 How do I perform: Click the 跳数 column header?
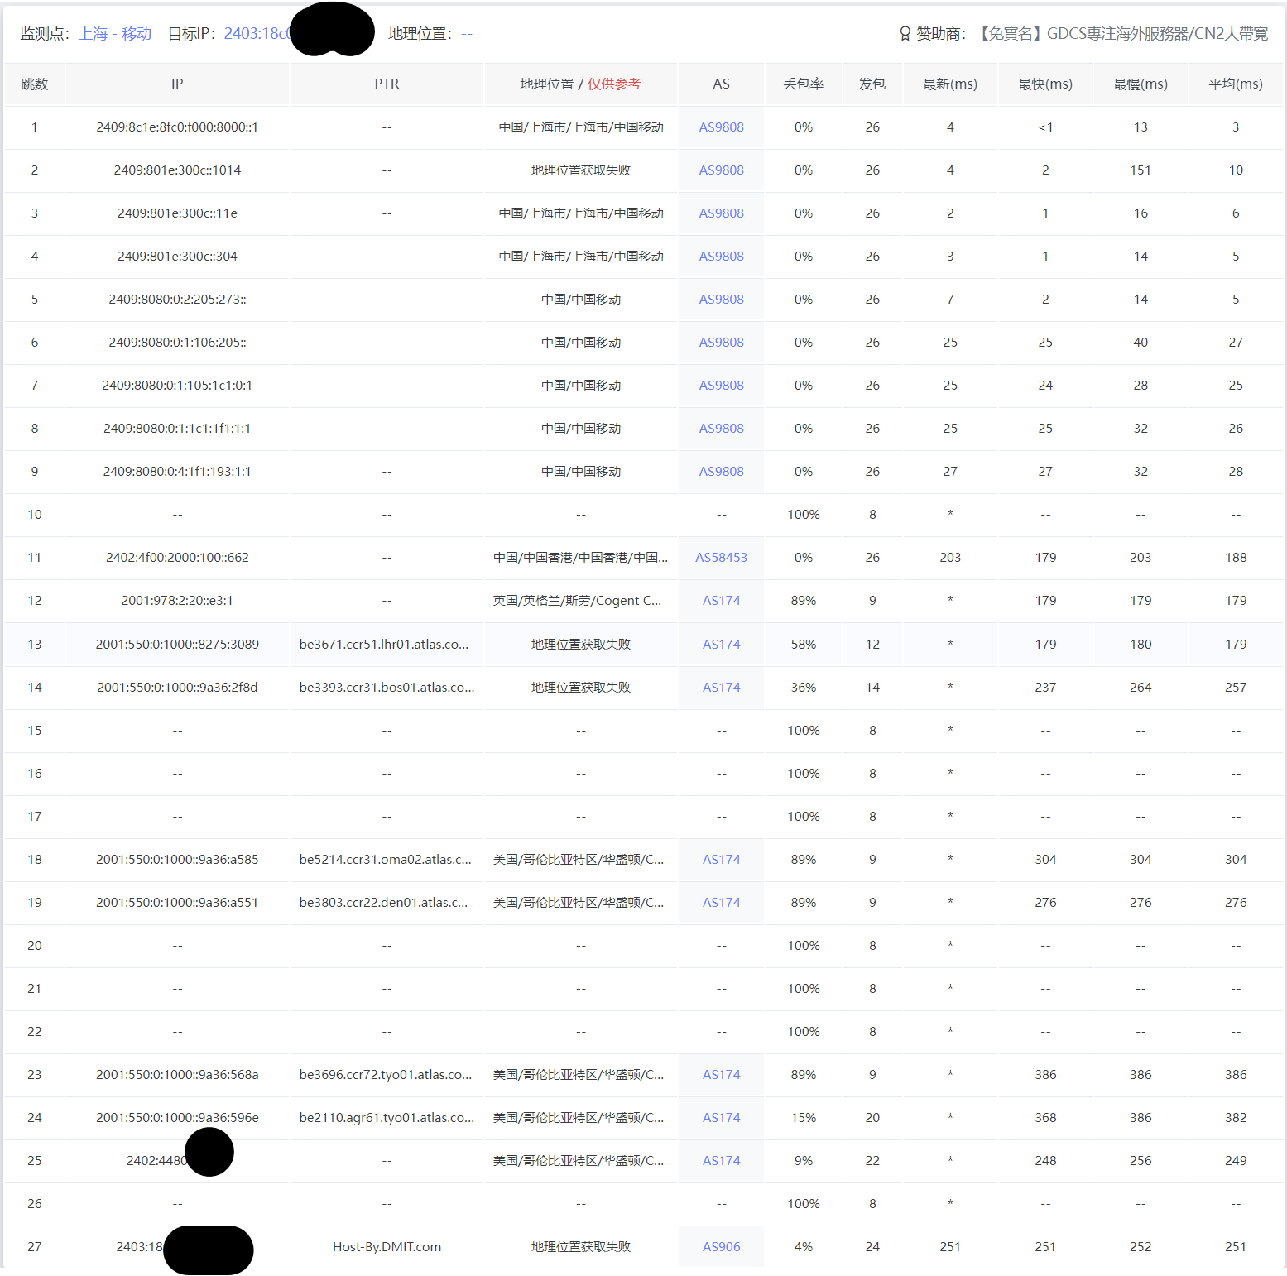coord(35,84)
